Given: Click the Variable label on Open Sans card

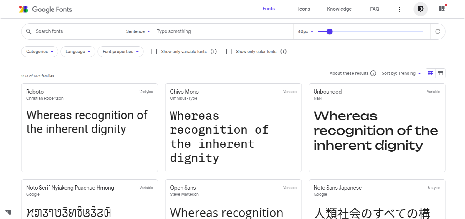Looking at the screenshot, I should pos(290,188).
